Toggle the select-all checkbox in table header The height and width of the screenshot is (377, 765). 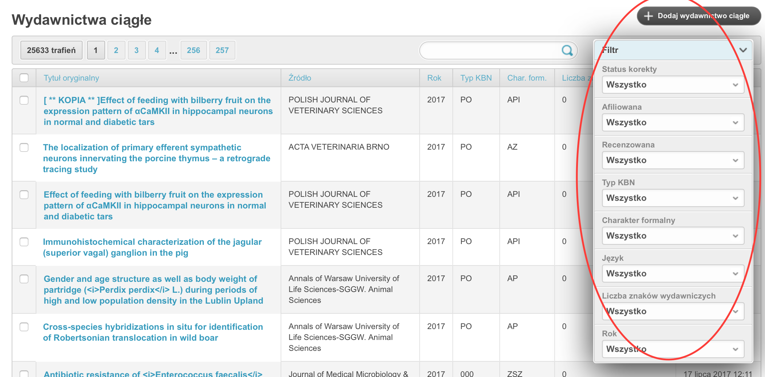tap(24, 78)
